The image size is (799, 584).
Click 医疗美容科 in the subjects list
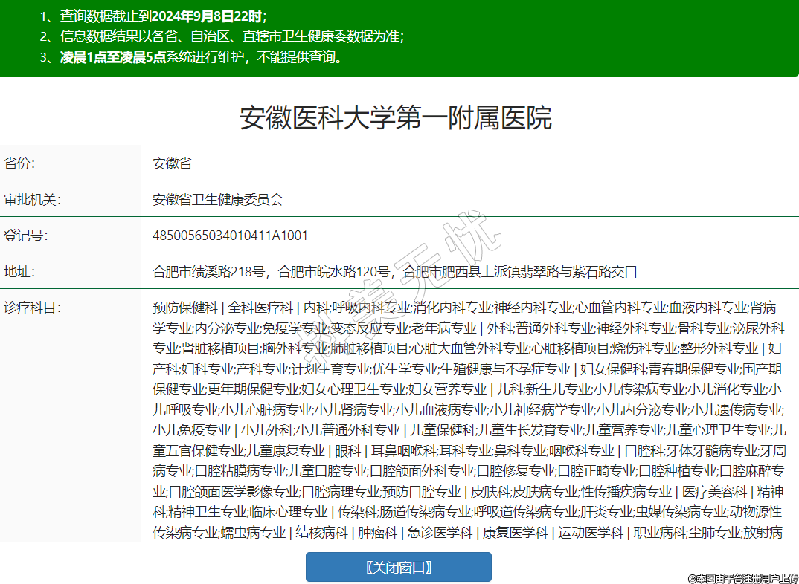point(714,491)
